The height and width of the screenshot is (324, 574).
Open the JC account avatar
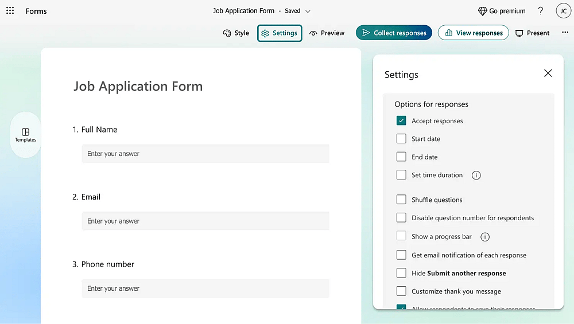pyautogui.click(x=564, y=11)
